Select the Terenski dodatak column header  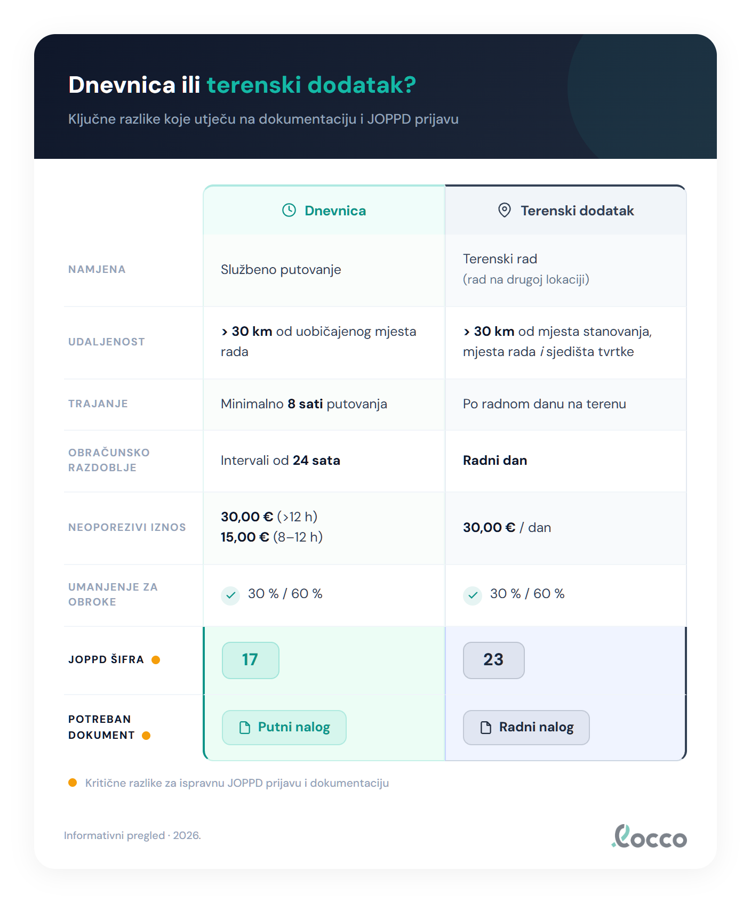point(566,211)
